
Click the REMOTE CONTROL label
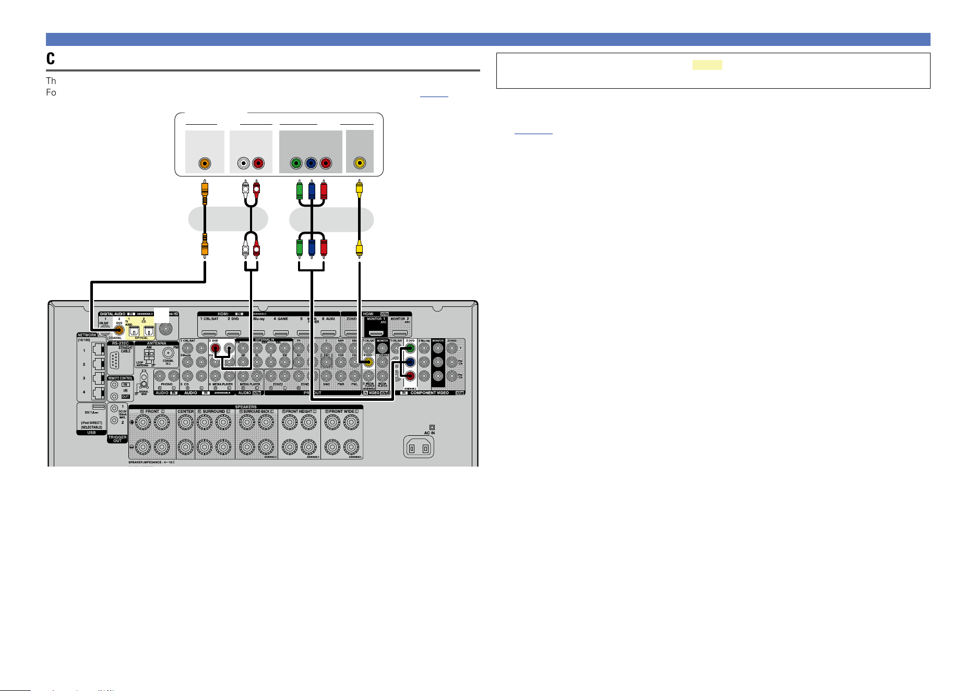(121, 378)
